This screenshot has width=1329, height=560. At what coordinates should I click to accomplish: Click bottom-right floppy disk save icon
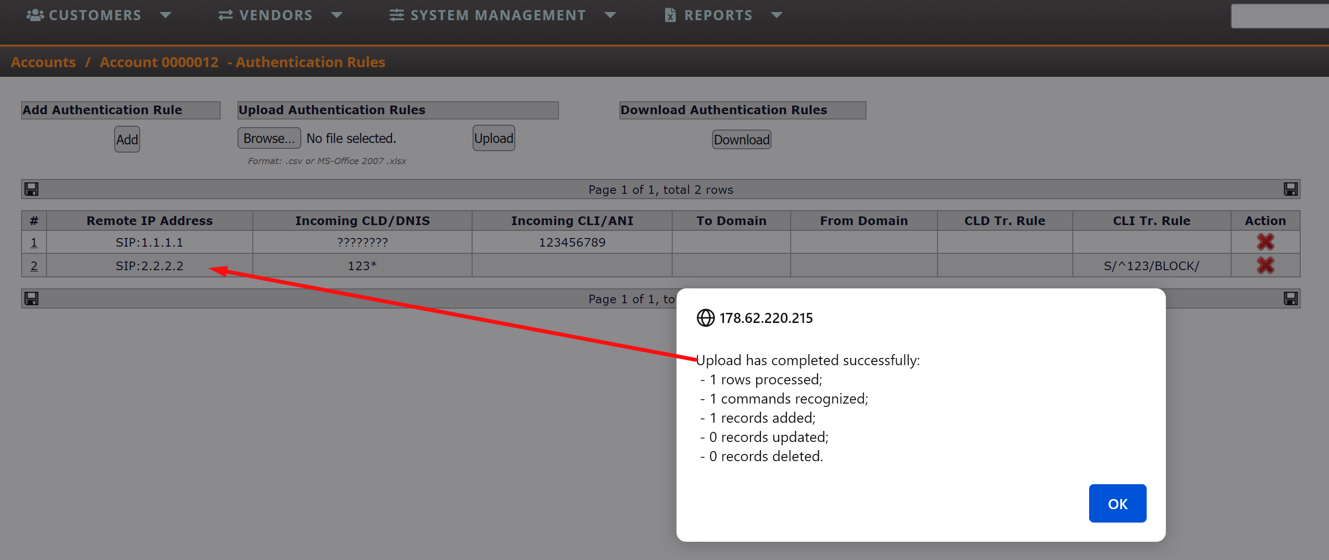pos(1290,298)
